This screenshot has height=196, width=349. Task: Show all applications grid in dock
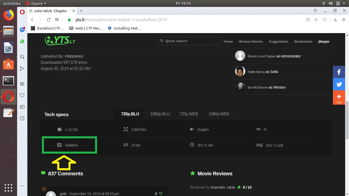point(8,188)
